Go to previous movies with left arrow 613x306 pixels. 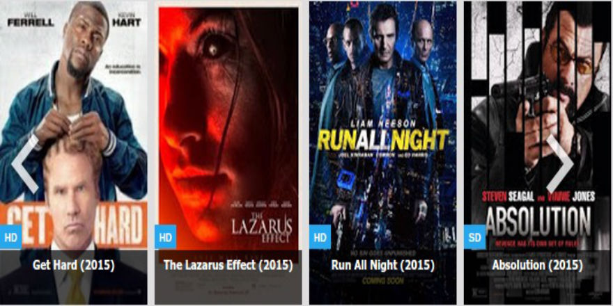(x=25, y=164)
